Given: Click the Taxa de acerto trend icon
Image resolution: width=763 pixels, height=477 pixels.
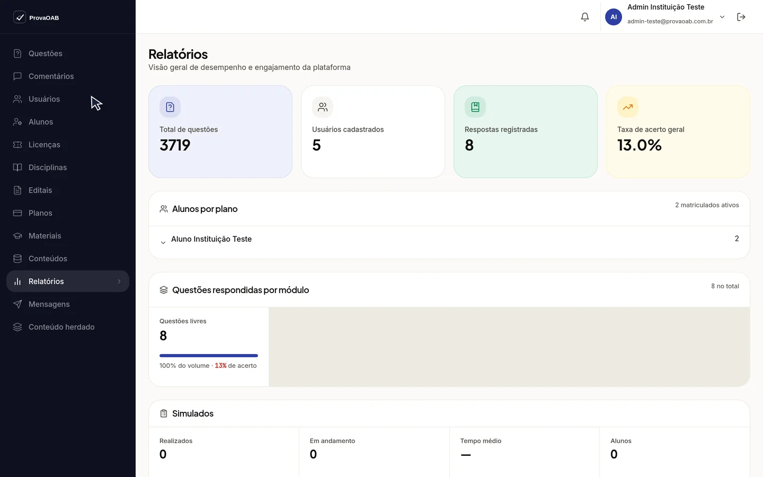Looking at the screenshot, I should tap(628, 107).
